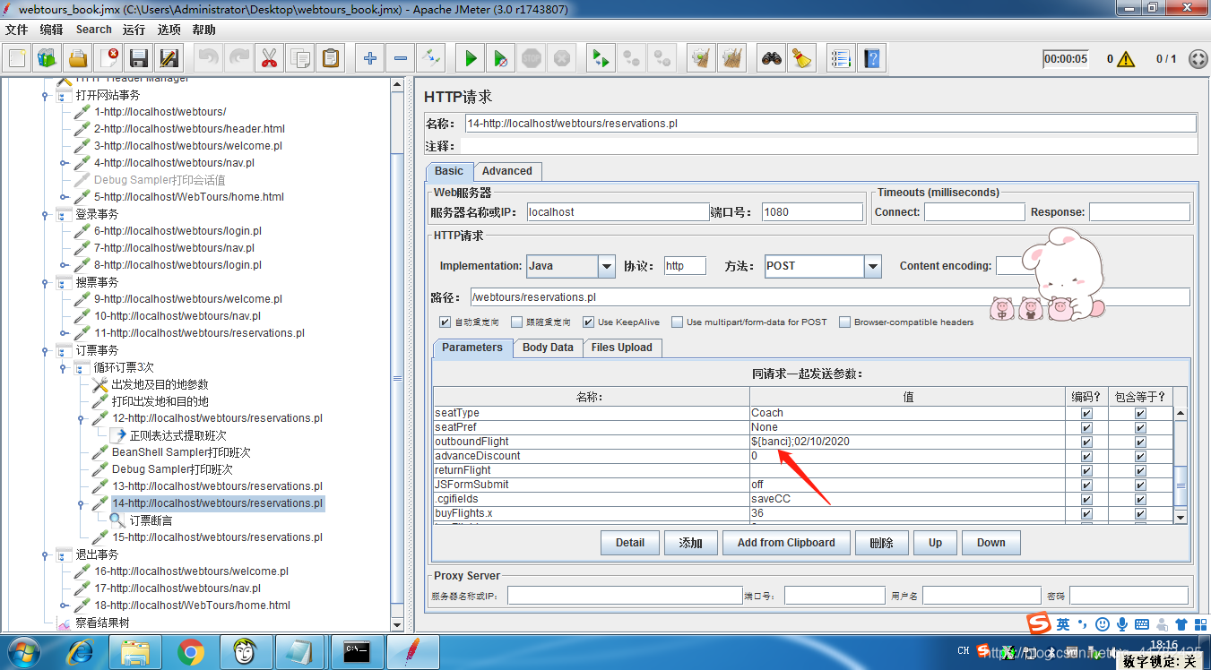Image resolution: width=1211 pixels, height=670 pixels.
Task: Click the Close test plan icon
Action: tap(108, 59)
